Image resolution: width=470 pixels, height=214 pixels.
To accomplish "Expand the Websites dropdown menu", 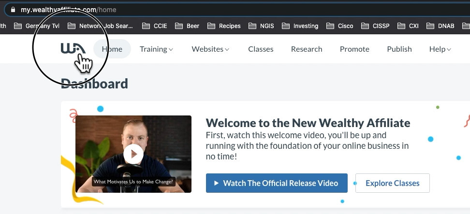I will tap(210, 49).
